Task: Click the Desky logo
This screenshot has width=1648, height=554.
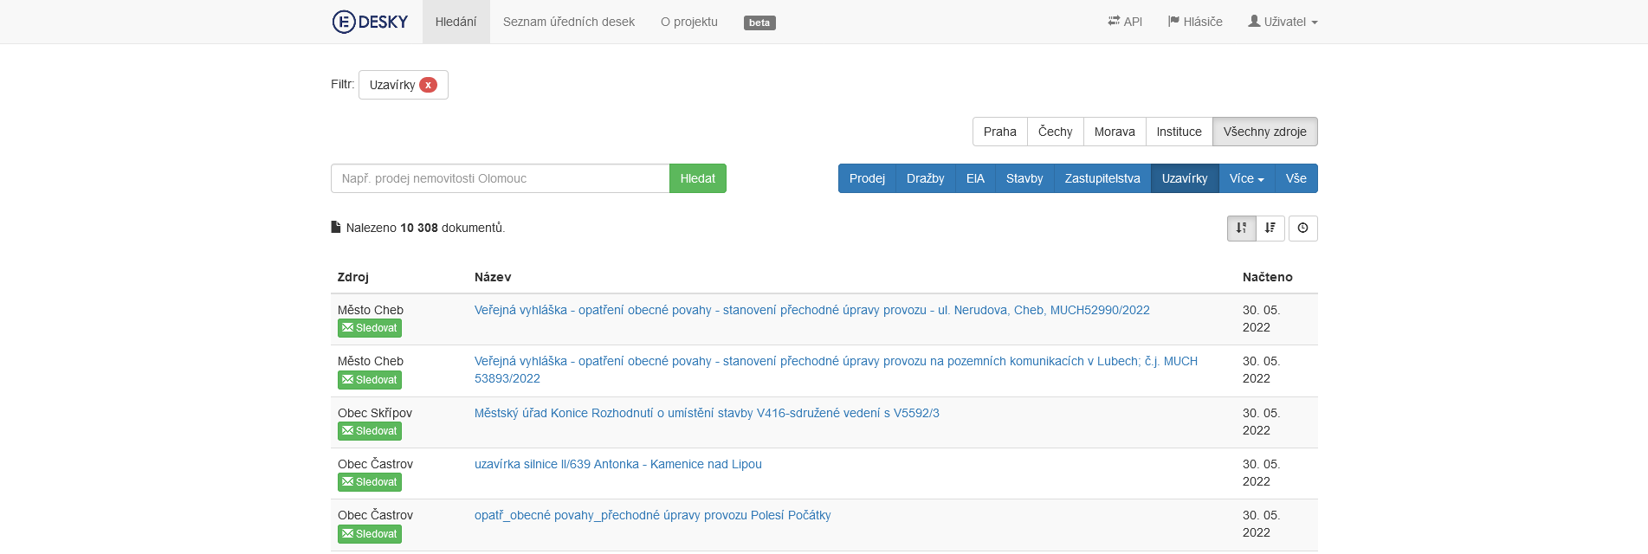Action: pyautogui.click(x=370, y=22)
